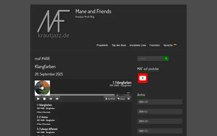Click the Klangfarben post title

[45, 67]
